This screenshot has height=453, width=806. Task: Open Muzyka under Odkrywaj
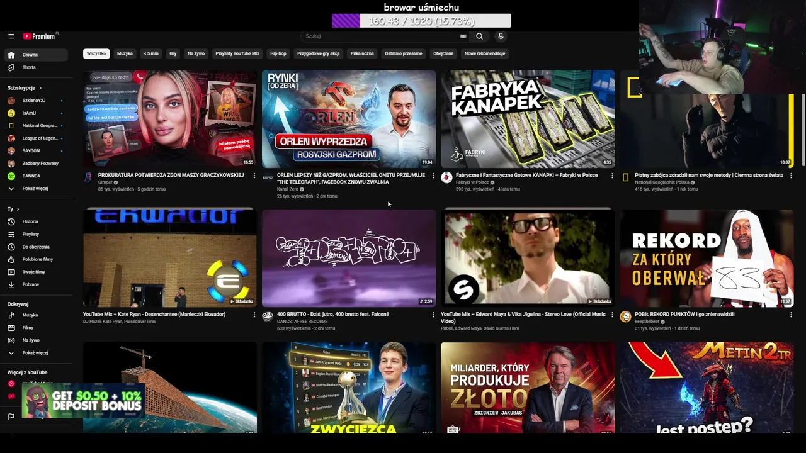pos(35,315)
